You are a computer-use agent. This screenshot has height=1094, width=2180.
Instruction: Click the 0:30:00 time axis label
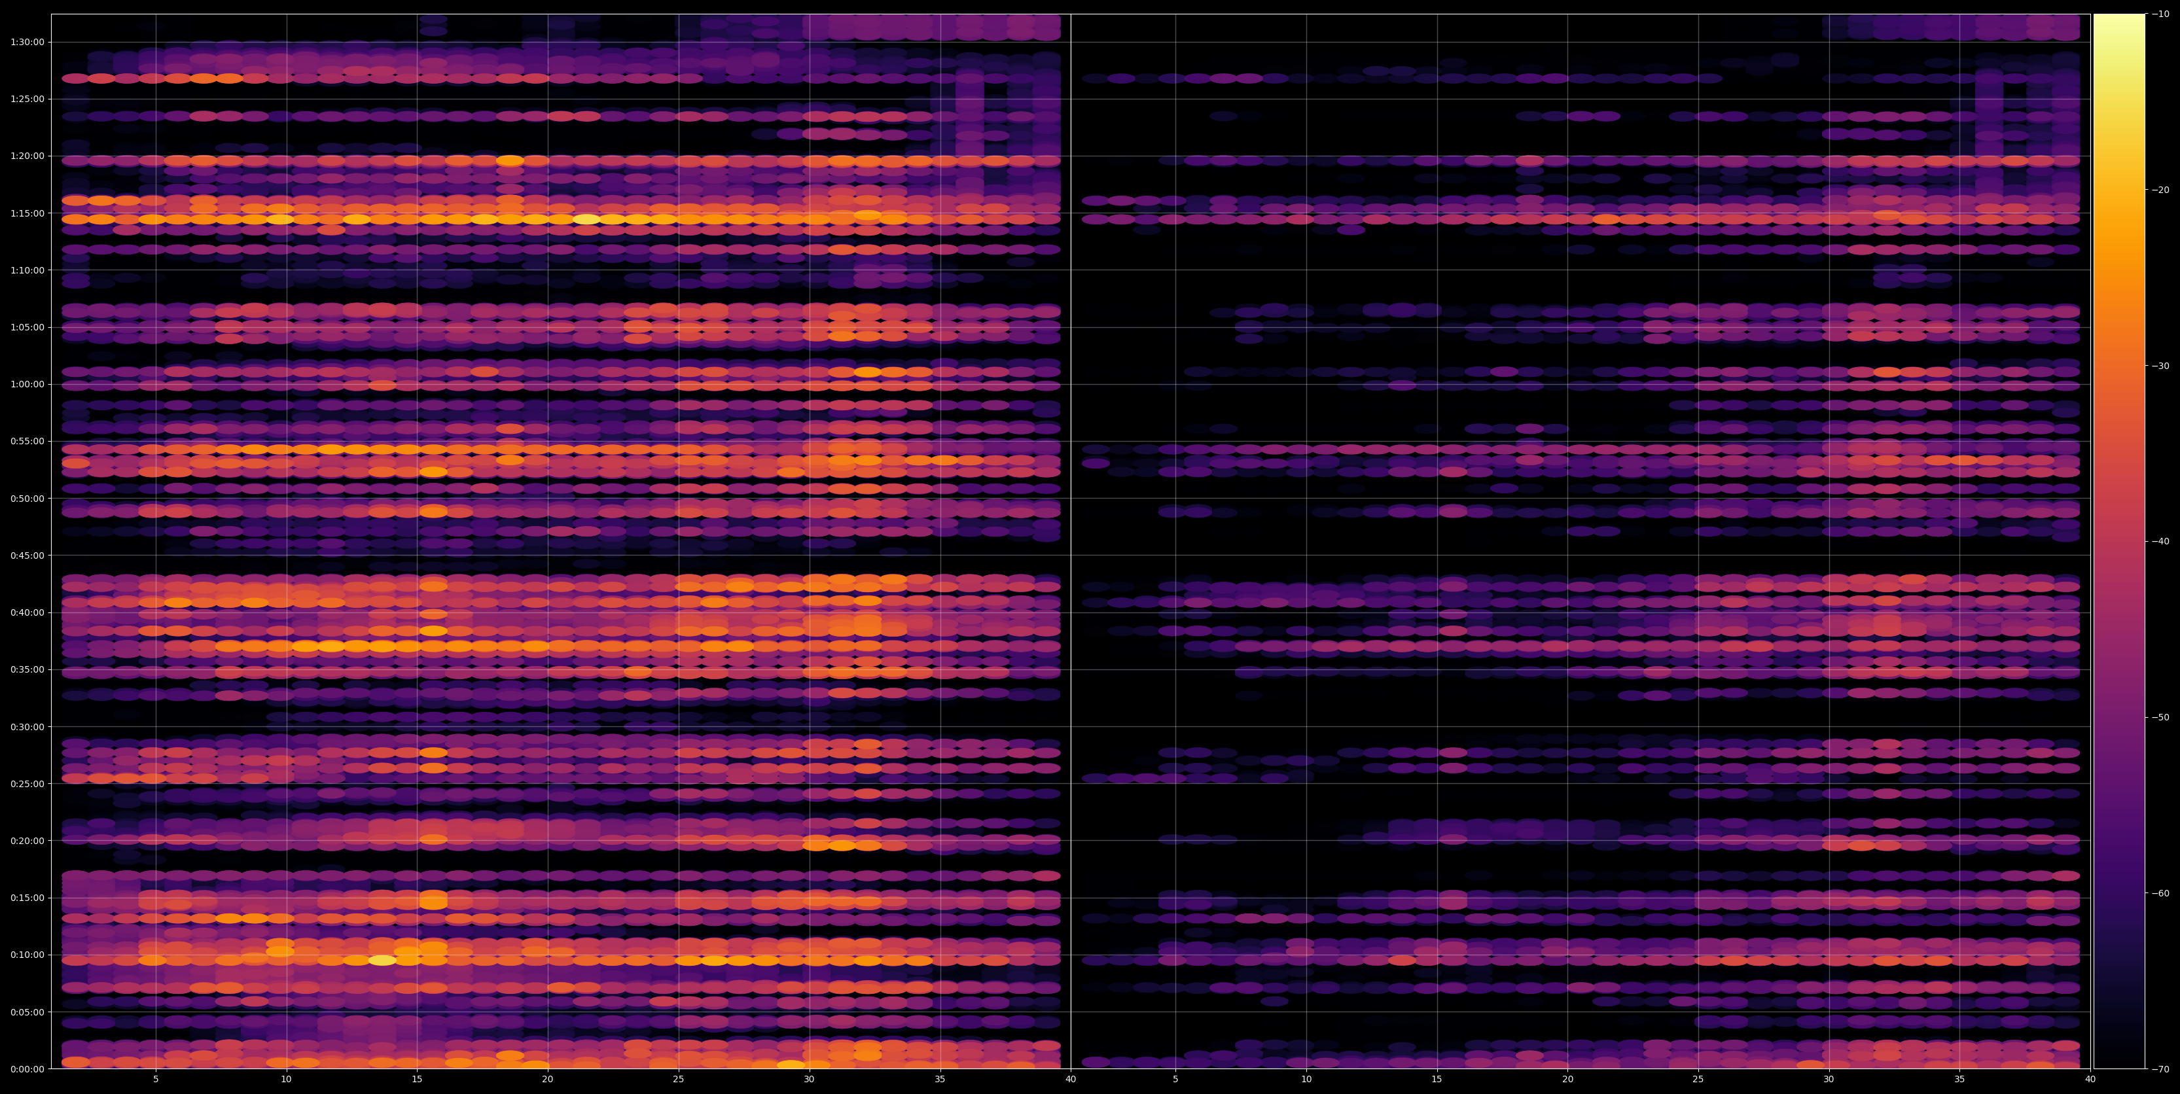[27, 726]
